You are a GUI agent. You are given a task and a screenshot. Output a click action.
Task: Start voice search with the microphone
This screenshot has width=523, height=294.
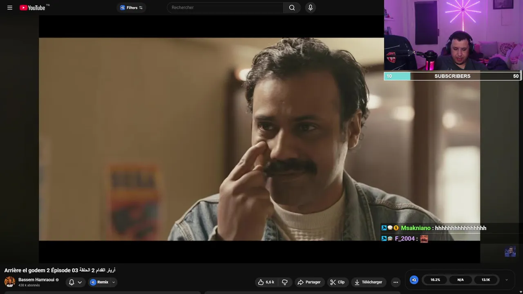coord(311,7)
